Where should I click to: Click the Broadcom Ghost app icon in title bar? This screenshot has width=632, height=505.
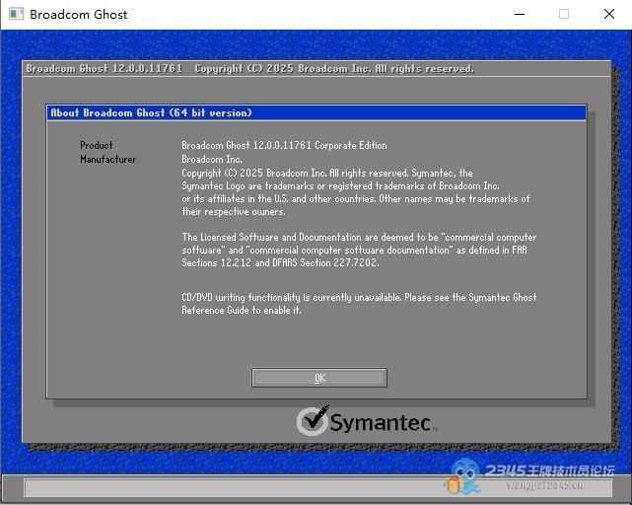(16, 15)
